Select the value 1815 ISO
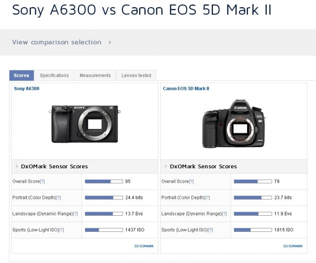 (x=284, y=230)
